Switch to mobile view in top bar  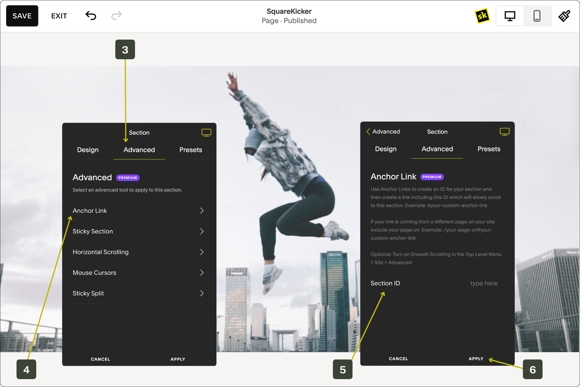[537, 16]
